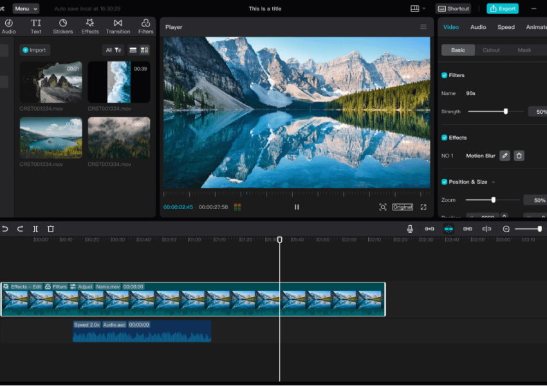Start voiceover recording with microphone icon

click(410, 229)
